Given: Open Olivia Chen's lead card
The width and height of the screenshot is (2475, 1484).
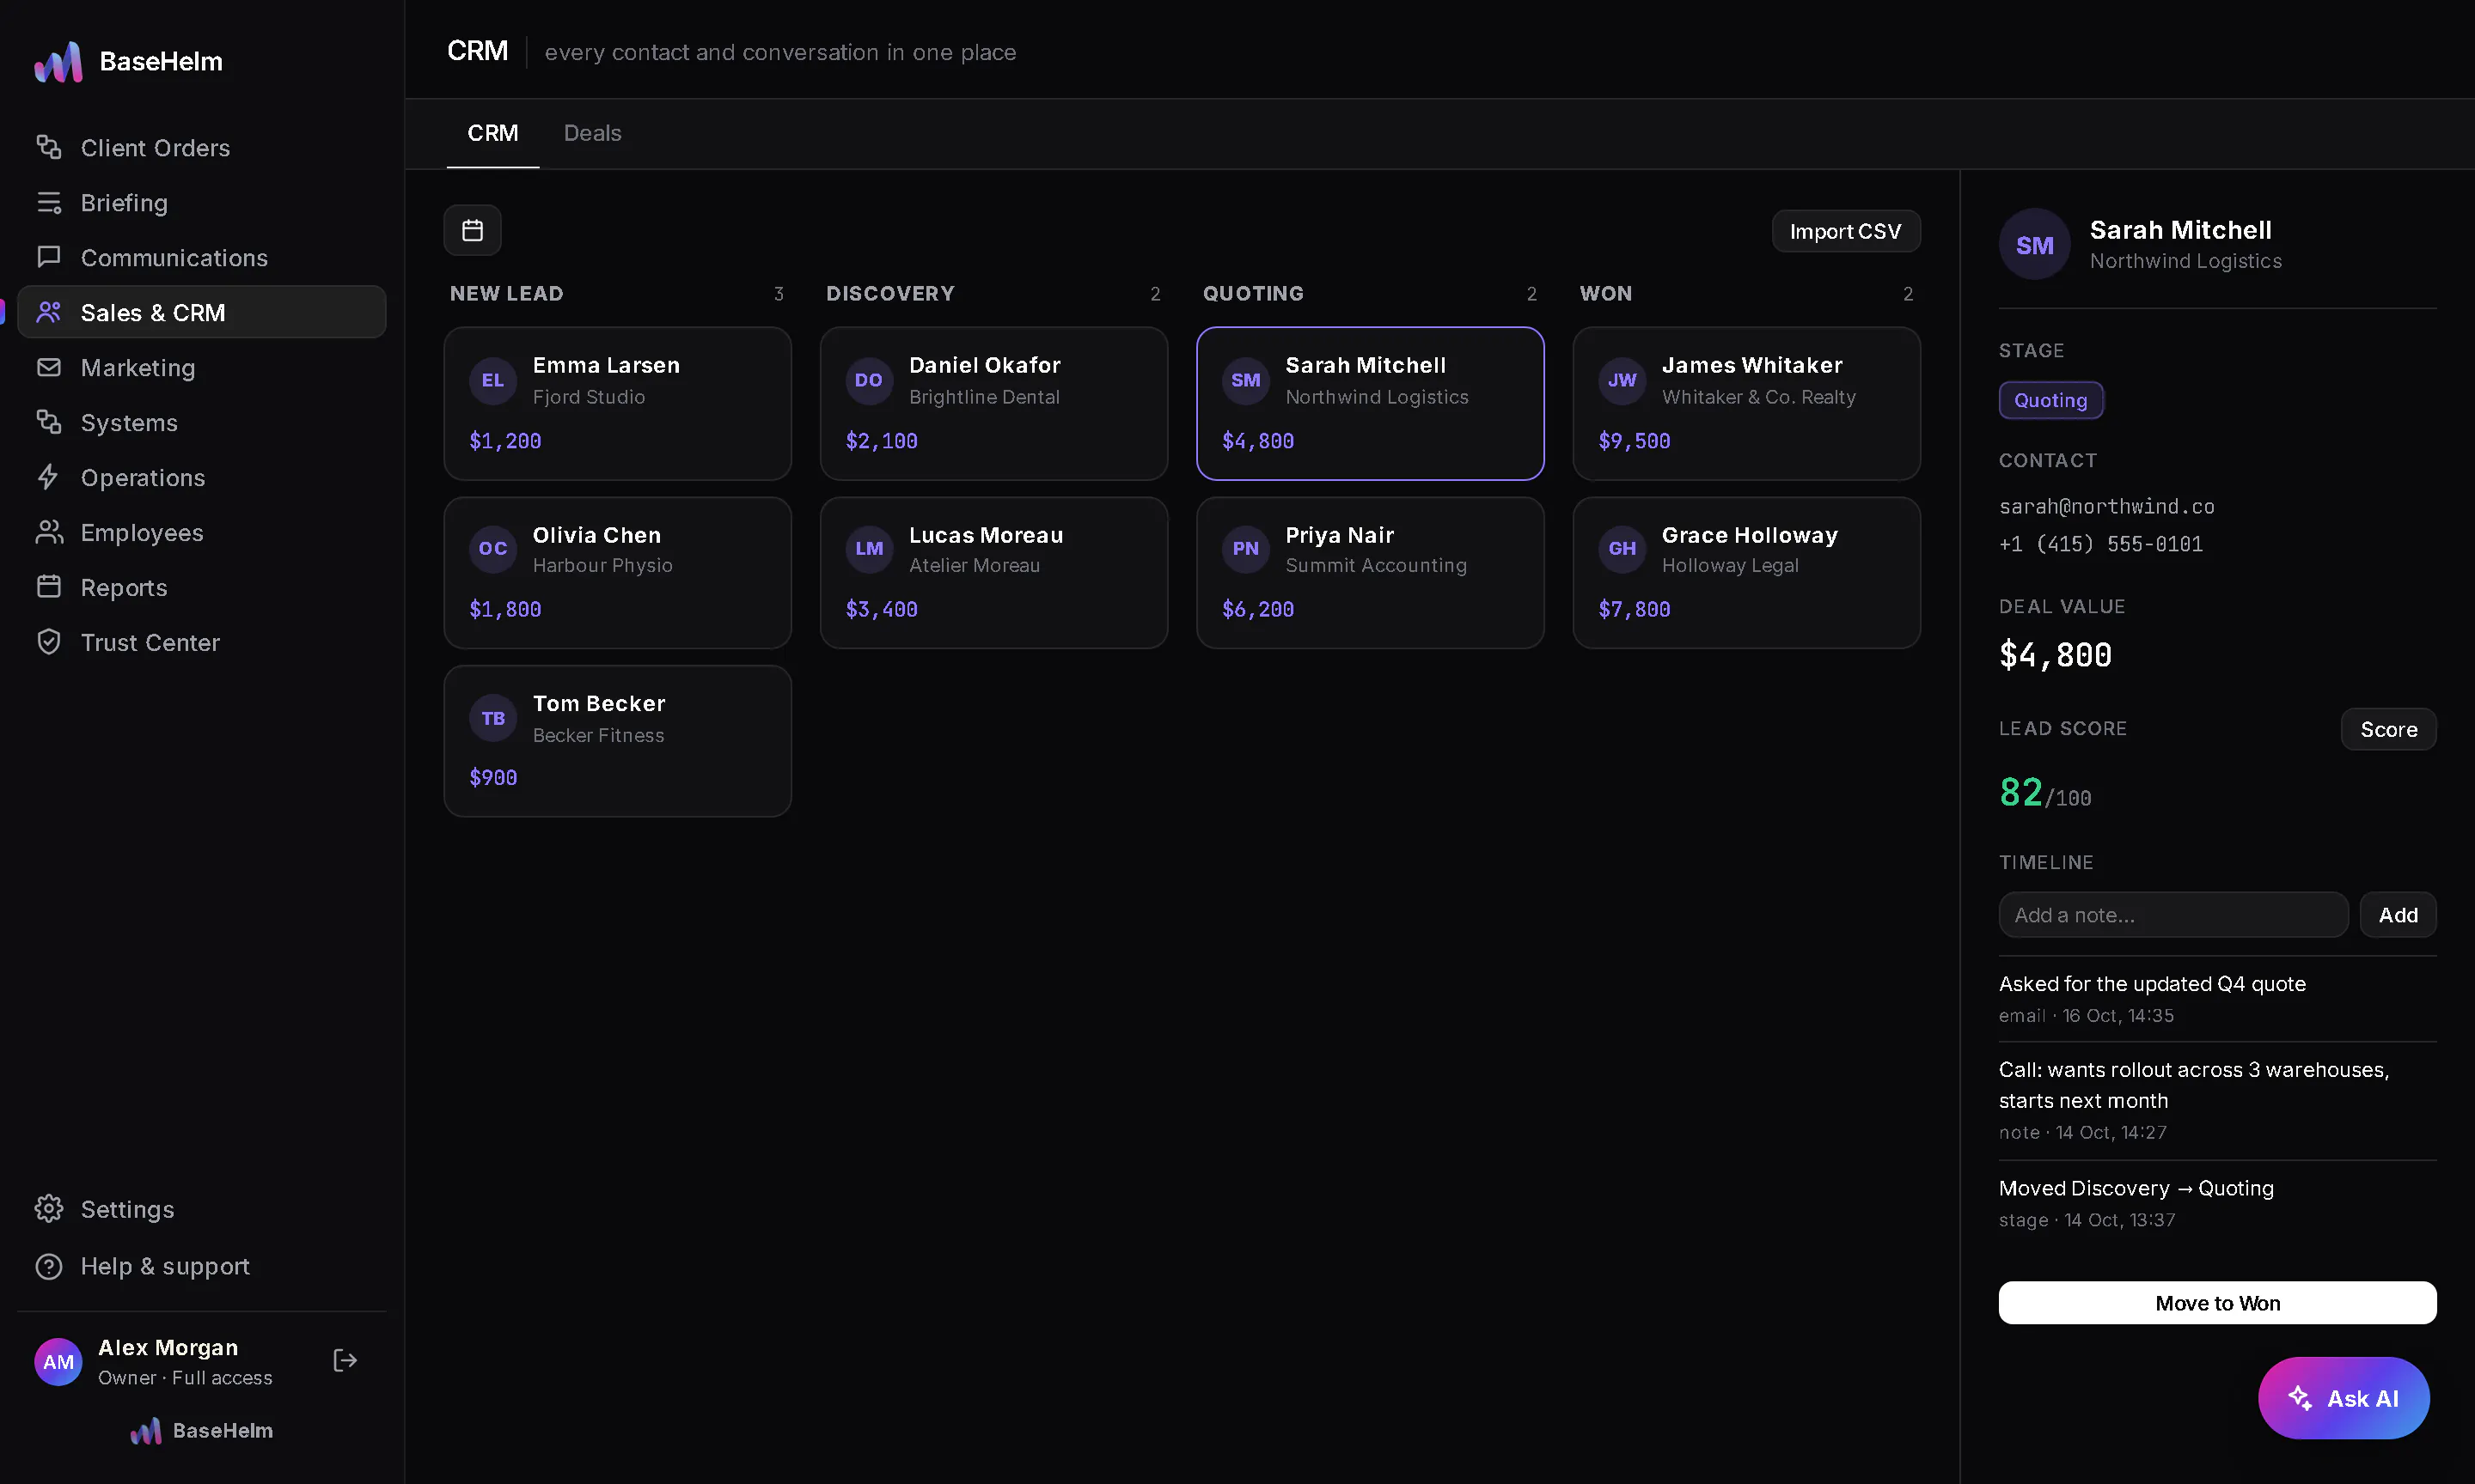Looking at the screenshot, I should (617, 573).
